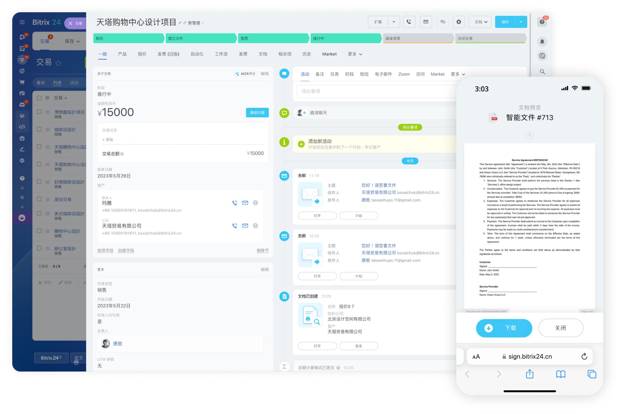Click the 签名 button under 文档已创建
The image size is (622, 414).
pyautogui.click(x=359, y=346)
